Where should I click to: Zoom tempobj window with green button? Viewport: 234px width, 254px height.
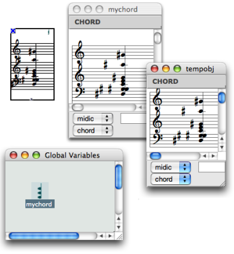[177, 69]
